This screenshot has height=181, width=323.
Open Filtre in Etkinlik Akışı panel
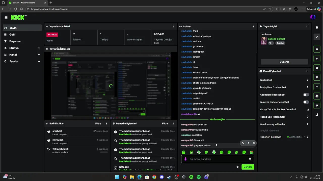click(98, 123)
